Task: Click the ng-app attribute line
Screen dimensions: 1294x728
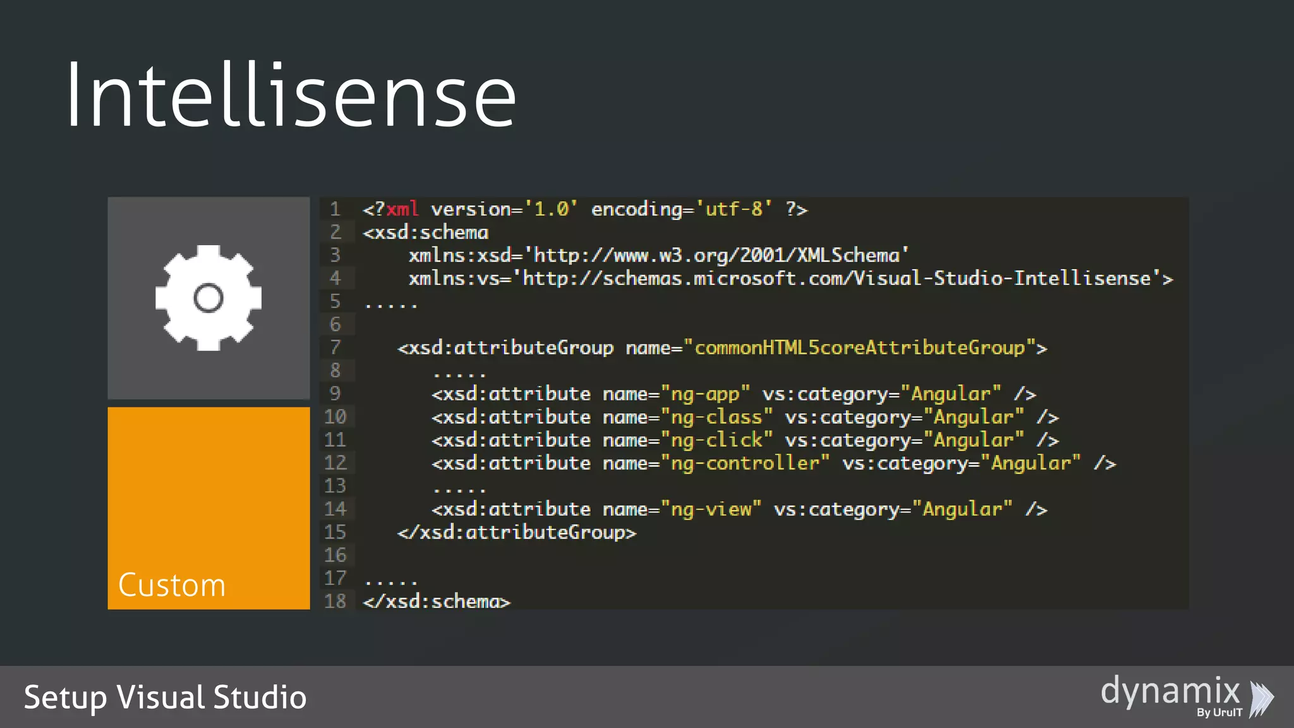Action: 734,394
